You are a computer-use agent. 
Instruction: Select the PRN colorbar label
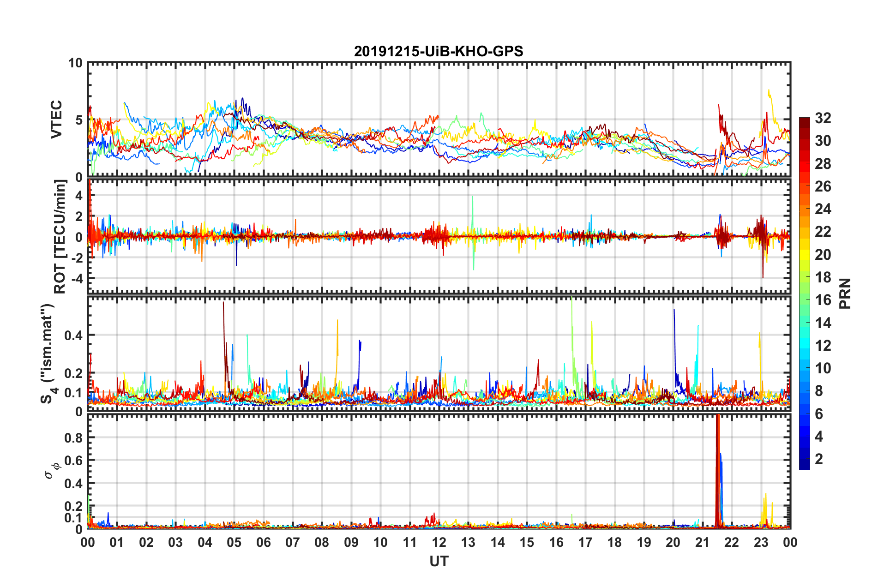(845, 293)
